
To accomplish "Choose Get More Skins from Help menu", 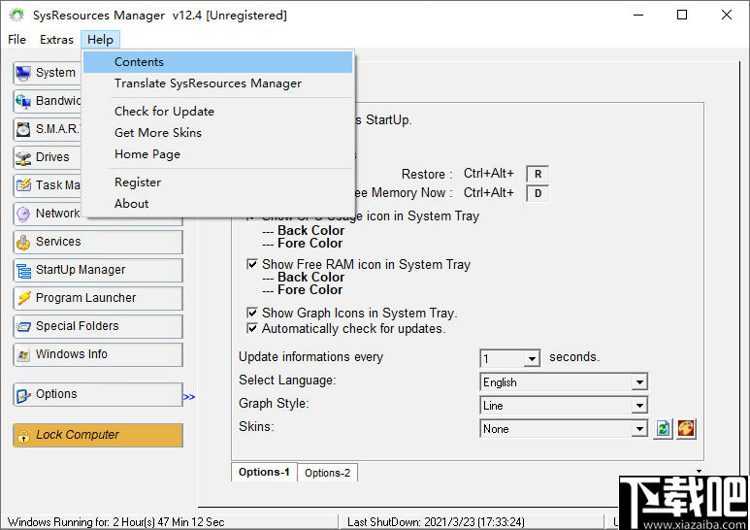I will click(x=217, y=133).
